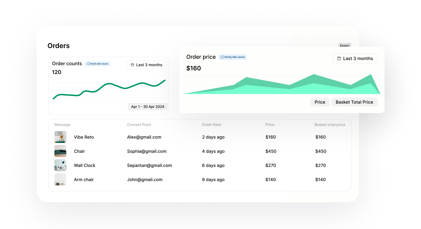Click calendar icon in Order price card

339,58
